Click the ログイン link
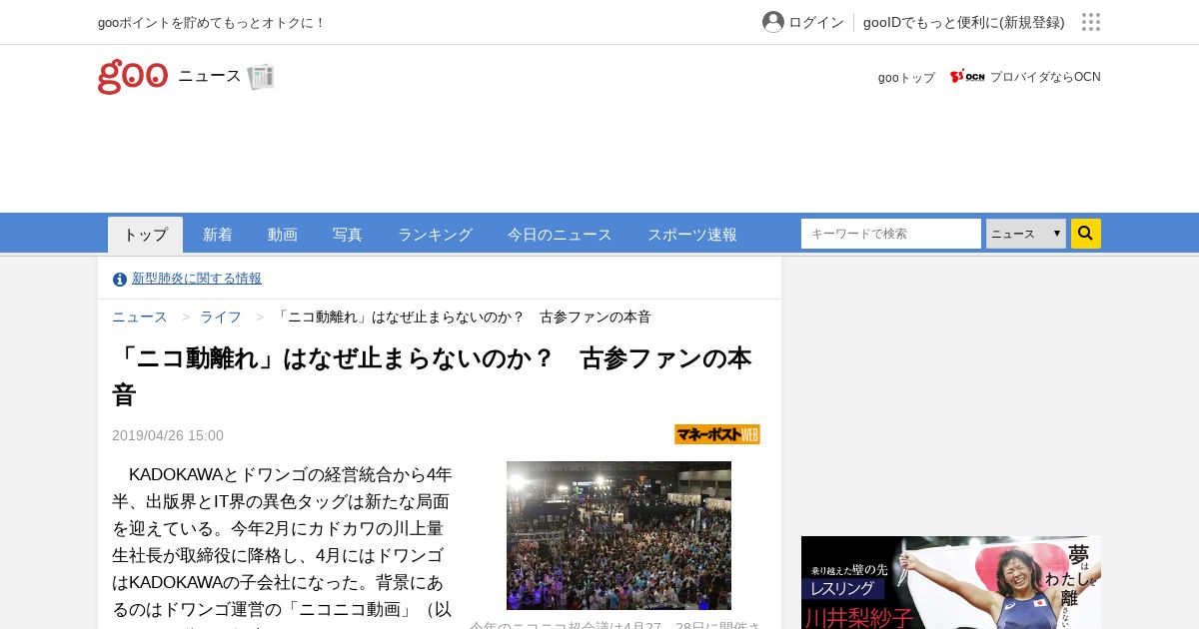1199x629 pixels. pyautogui.click(x=816, y=22)
